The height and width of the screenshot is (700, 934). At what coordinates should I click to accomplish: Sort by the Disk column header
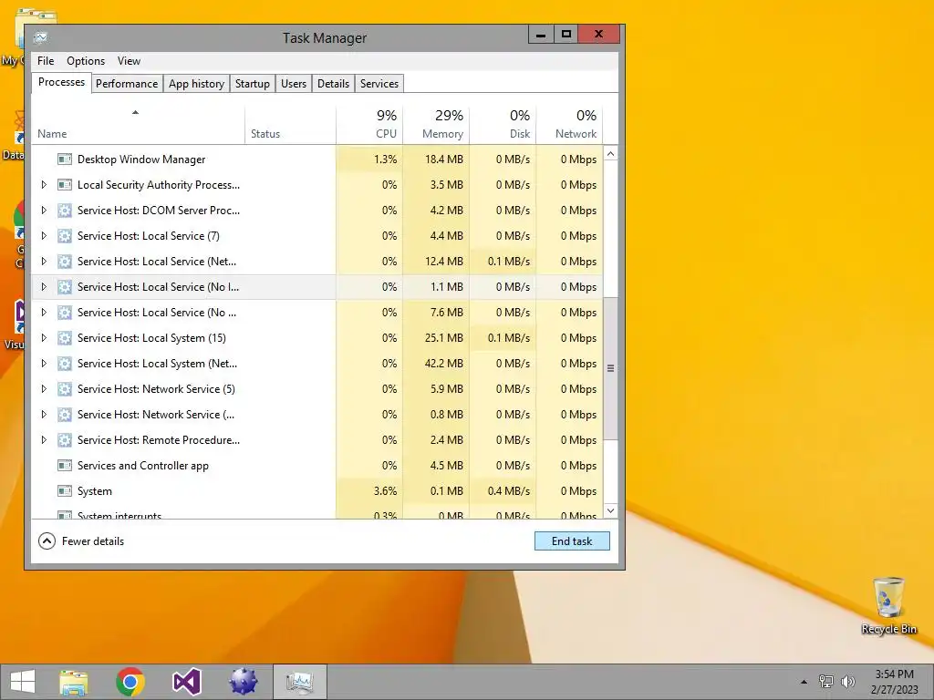(503, 125)
